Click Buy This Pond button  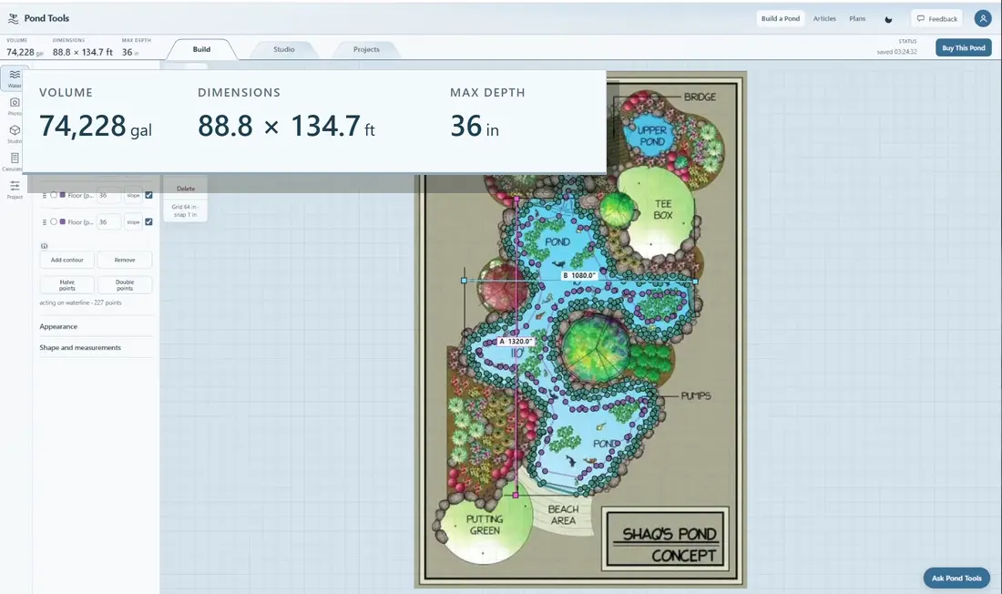[963, 48]
